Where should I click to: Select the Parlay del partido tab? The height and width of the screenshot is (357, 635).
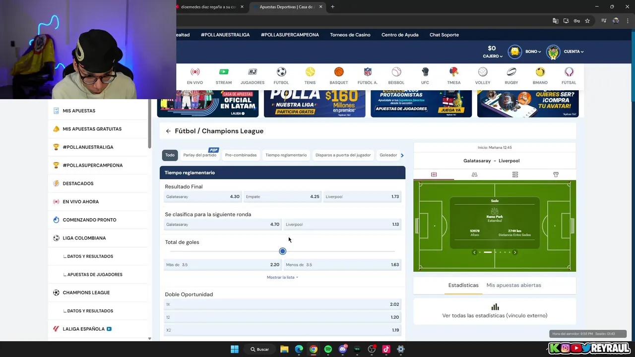[199, 155]
